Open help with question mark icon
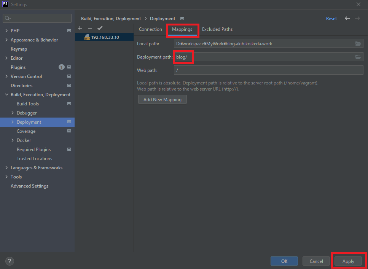 pyautogui.click(x=10, y=261)
